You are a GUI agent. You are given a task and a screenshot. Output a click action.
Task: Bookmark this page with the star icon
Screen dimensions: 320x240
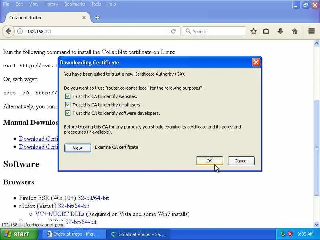point(254,32)
